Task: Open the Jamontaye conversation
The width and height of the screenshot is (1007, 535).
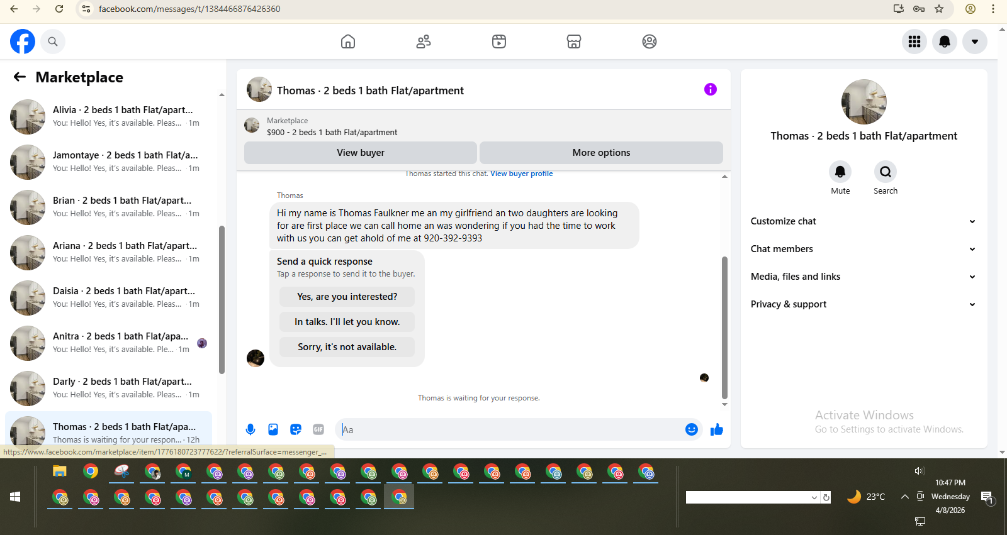Action: pos(108,162)
